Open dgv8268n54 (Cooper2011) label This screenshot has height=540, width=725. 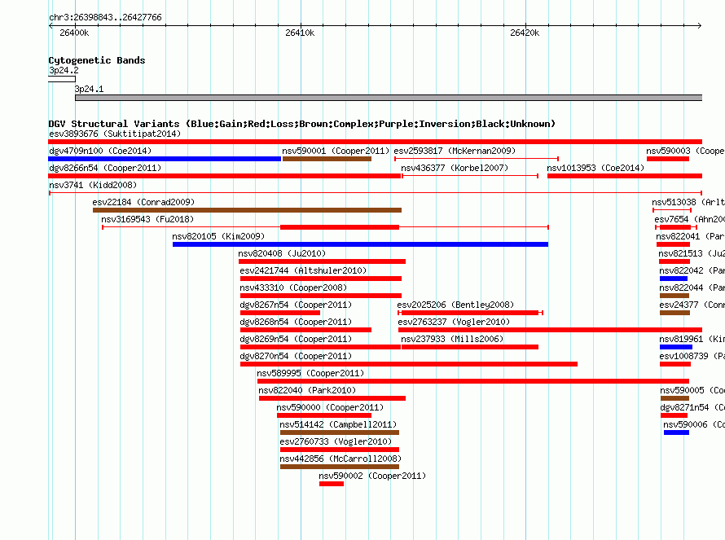pyautogui.click(x=296, y=322)
